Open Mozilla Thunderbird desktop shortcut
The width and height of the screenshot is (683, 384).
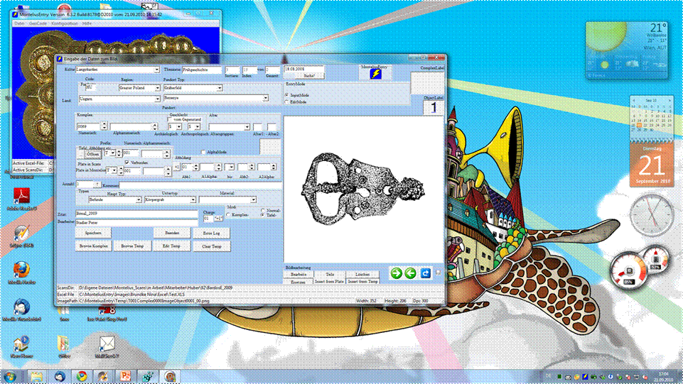(x=21, y=309)
